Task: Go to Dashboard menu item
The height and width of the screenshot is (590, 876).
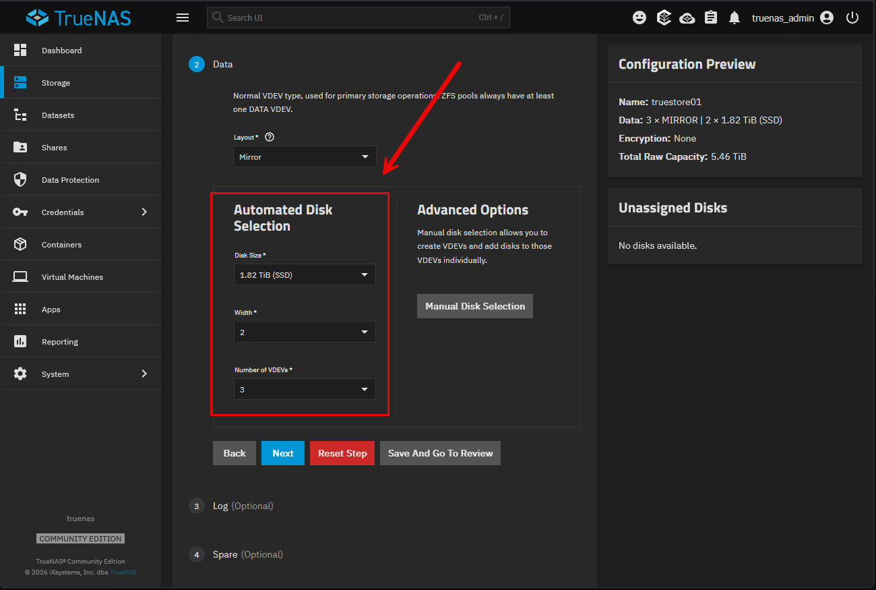Action: point(81,50)
